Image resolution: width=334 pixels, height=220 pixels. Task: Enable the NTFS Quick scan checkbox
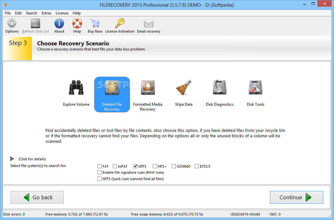coord(99,179)
